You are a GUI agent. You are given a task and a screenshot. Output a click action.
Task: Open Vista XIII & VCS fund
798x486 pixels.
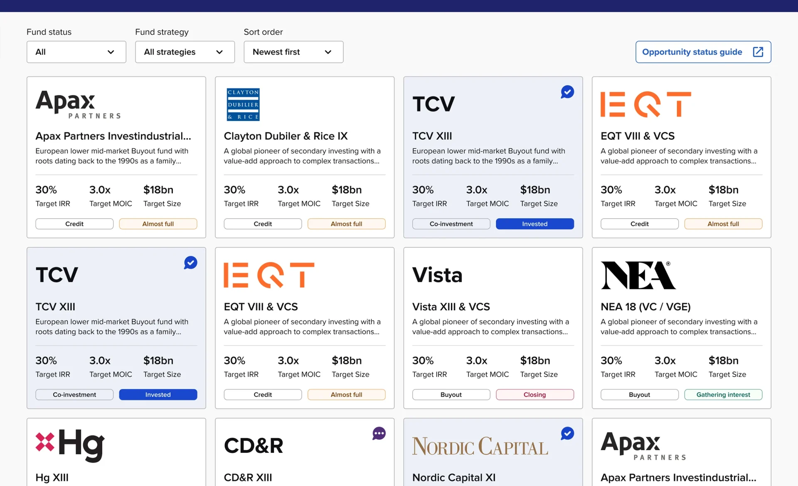coord(451,307)
